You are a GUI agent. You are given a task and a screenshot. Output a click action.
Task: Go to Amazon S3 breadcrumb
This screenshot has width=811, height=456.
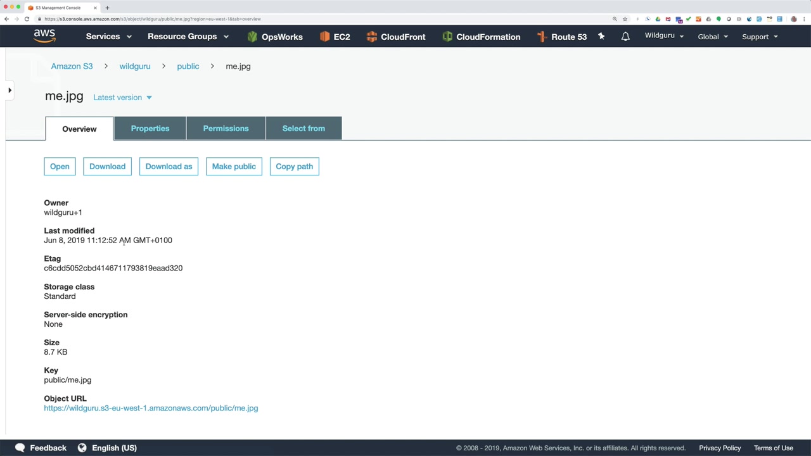click(72, 66)
